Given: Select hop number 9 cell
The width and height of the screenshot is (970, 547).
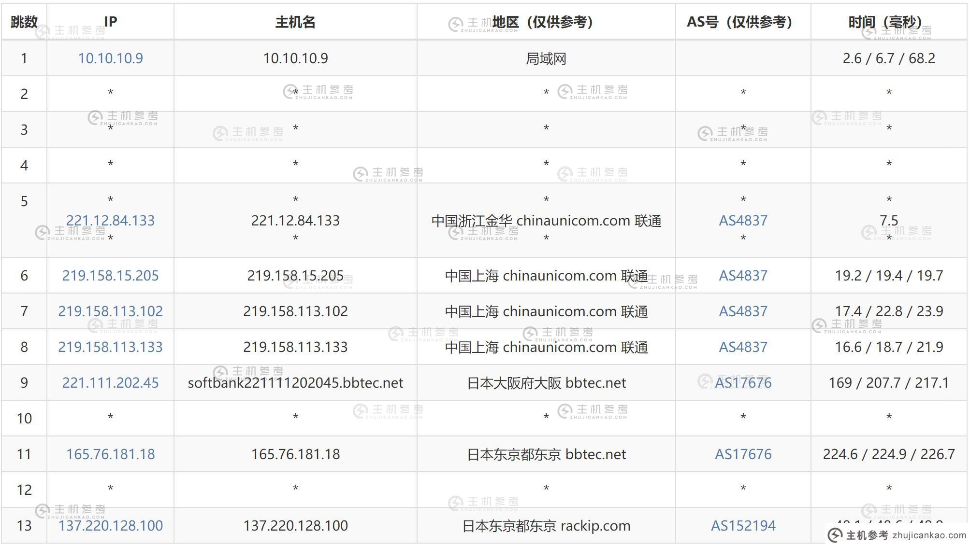Looking at the screenshot, I should coord(24,383).
